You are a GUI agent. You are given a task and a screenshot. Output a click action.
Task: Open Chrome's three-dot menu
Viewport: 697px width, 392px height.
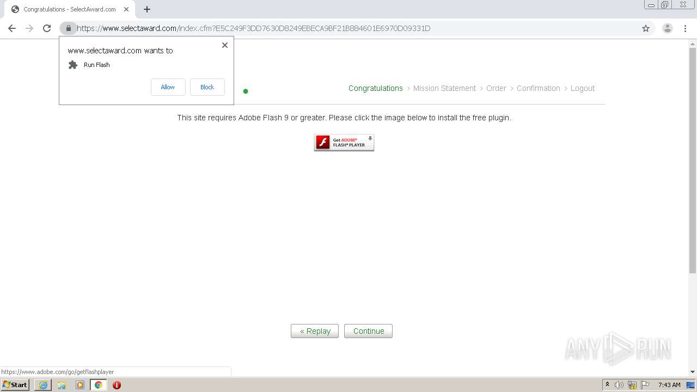click(685, 28)
